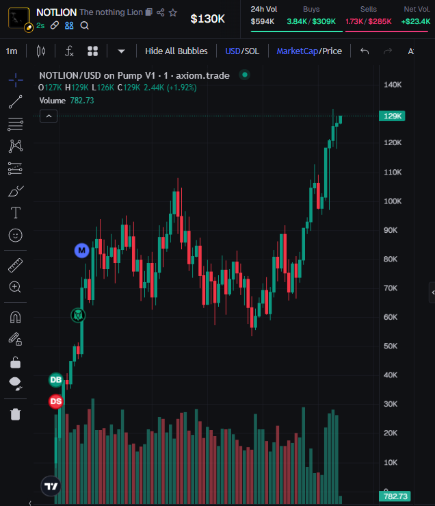The height and width of the screenshot is (506, 435).
Task: Click the owl icon bubble on the chart
Action: point(78,315)
